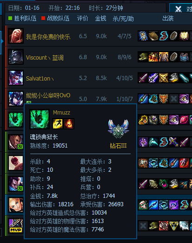Open player 我是你免费的快乐 profile
This screenshot has width=192, height=243.
click(x=48, y=37)
